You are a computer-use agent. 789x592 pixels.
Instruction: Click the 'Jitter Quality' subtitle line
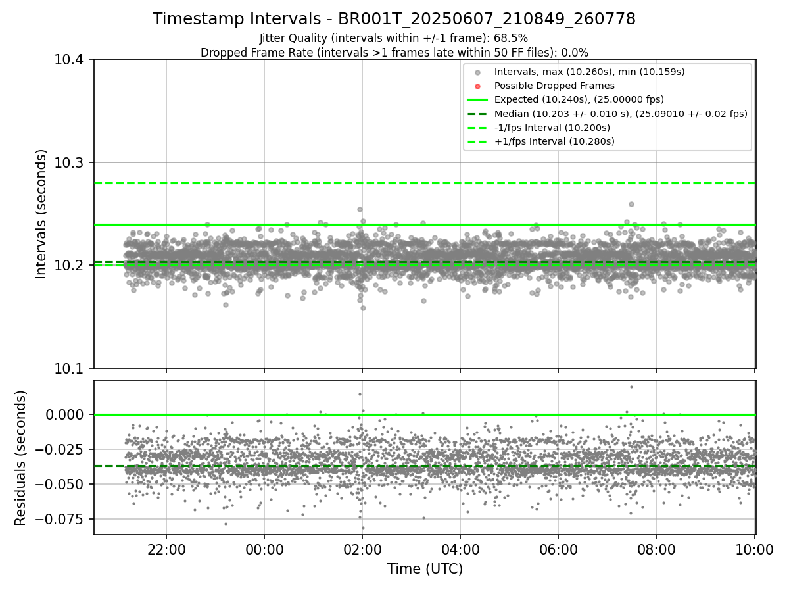[x=394, y=38]
